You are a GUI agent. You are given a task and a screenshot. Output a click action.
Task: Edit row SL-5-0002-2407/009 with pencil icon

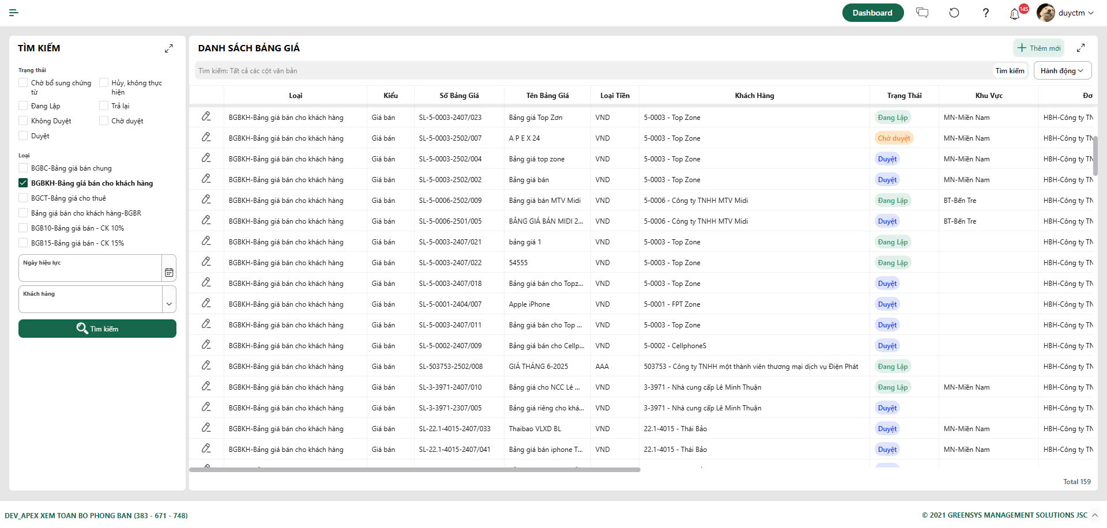206,345
